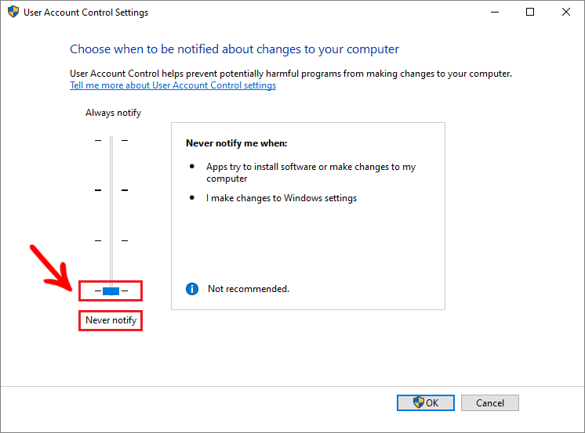
Task: Click the 'Never notify' label
Action: 111,320
